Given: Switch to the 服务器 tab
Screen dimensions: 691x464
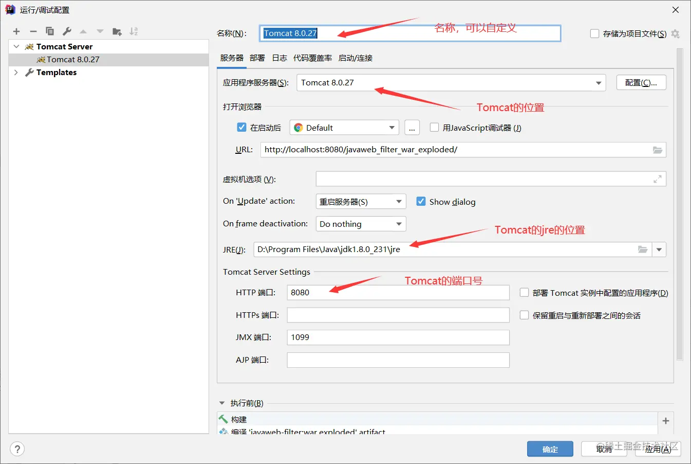Looking at the screenshot, I should [x=232, y=58].
